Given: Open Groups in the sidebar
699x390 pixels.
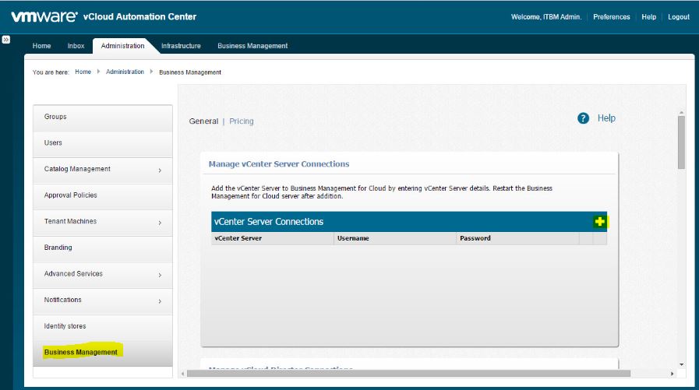Looking at the screenshot, I should tap(103, 118).
